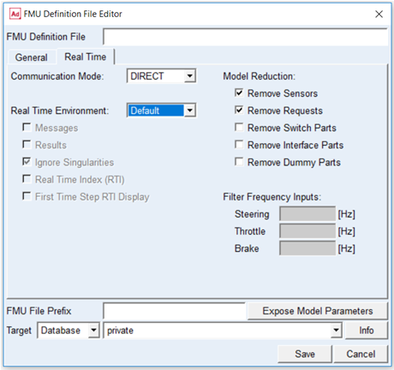This screenshot has width=394, height=370.
Task: Click the Steering frequency input field
Action: [307, 214]
